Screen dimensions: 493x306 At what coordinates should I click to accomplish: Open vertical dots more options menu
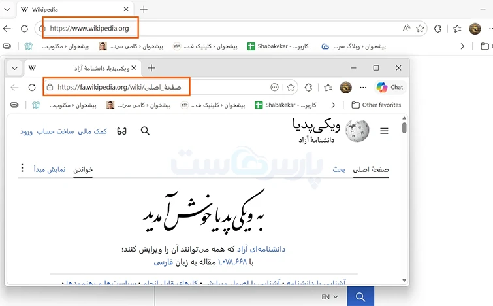coord(22,168)
